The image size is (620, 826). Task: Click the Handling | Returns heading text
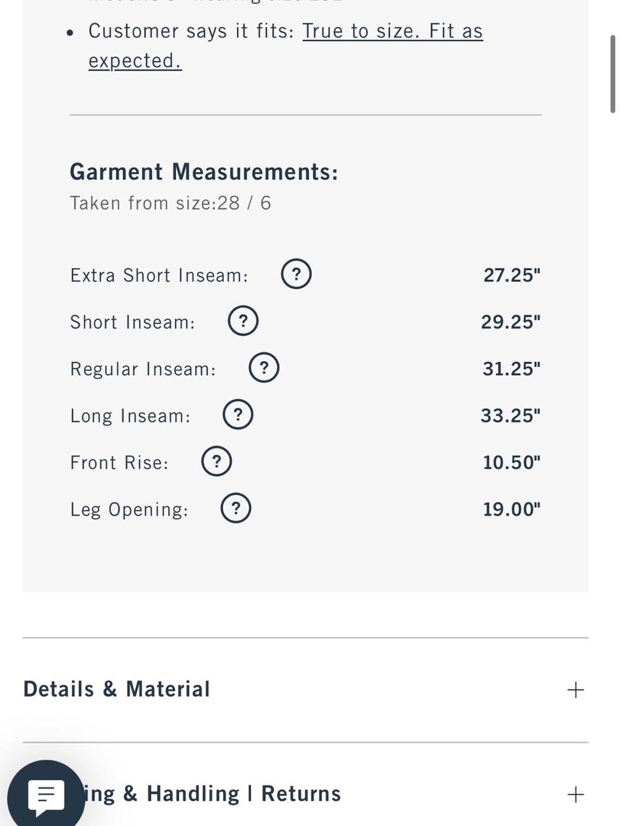click(x=244, y=794)
